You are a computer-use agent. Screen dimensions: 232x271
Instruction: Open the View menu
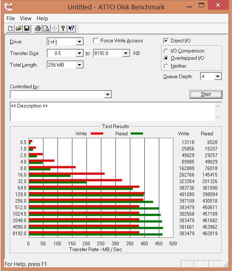tap(26, 18)
